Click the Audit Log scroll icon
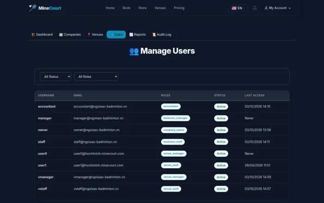The width and height of the screenshot is (324, 203). click(x=154, y=35)
